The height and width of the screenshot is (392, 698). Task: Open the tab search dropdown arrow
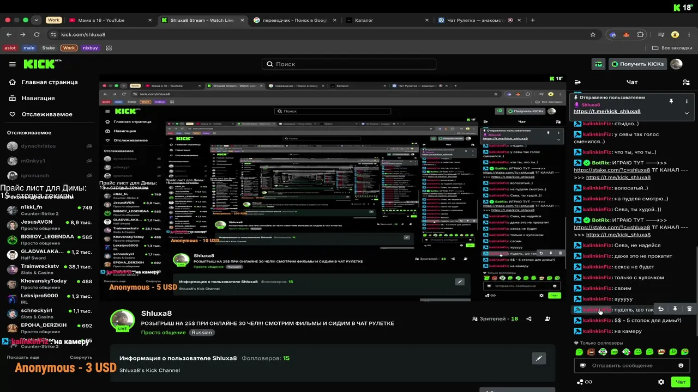(x=37, y=20)
